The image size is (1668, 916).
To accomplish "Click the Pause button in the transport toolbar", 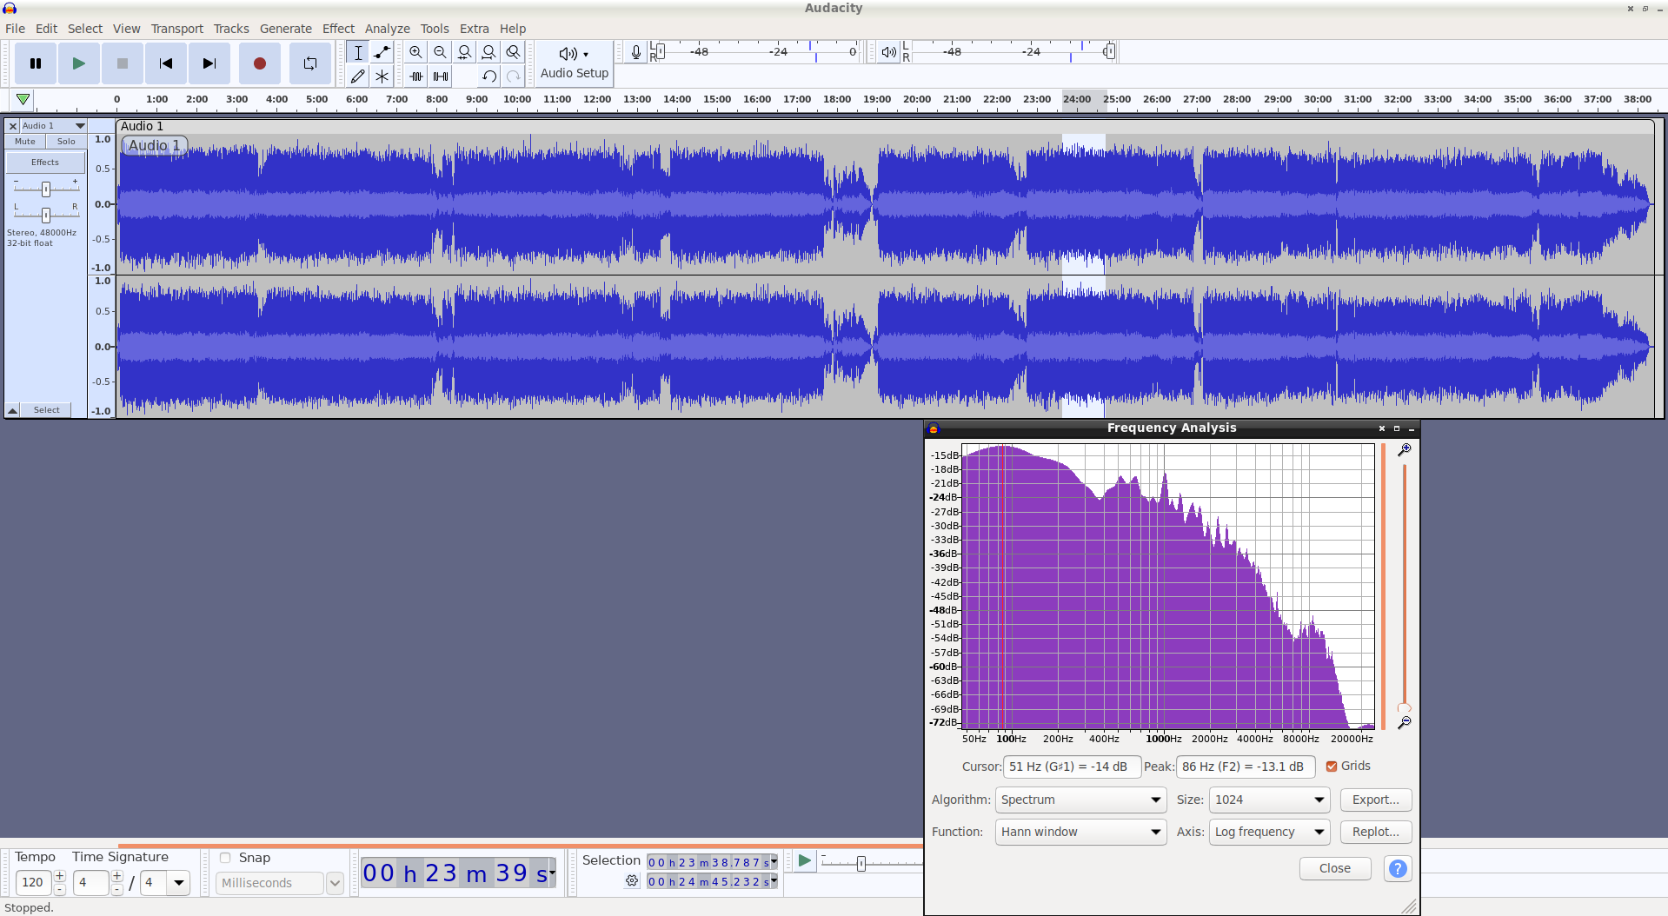I will [x=36, y=63].
